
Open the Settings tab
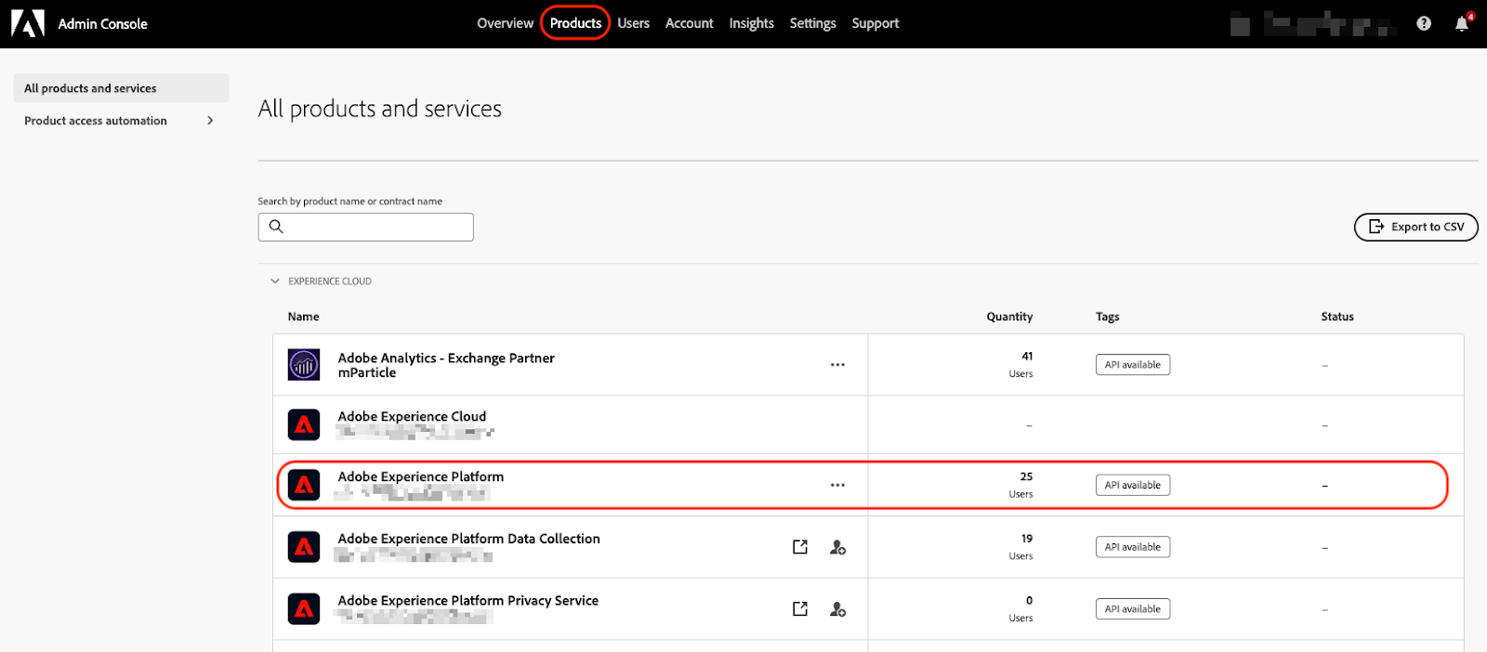tap(813, 23)
